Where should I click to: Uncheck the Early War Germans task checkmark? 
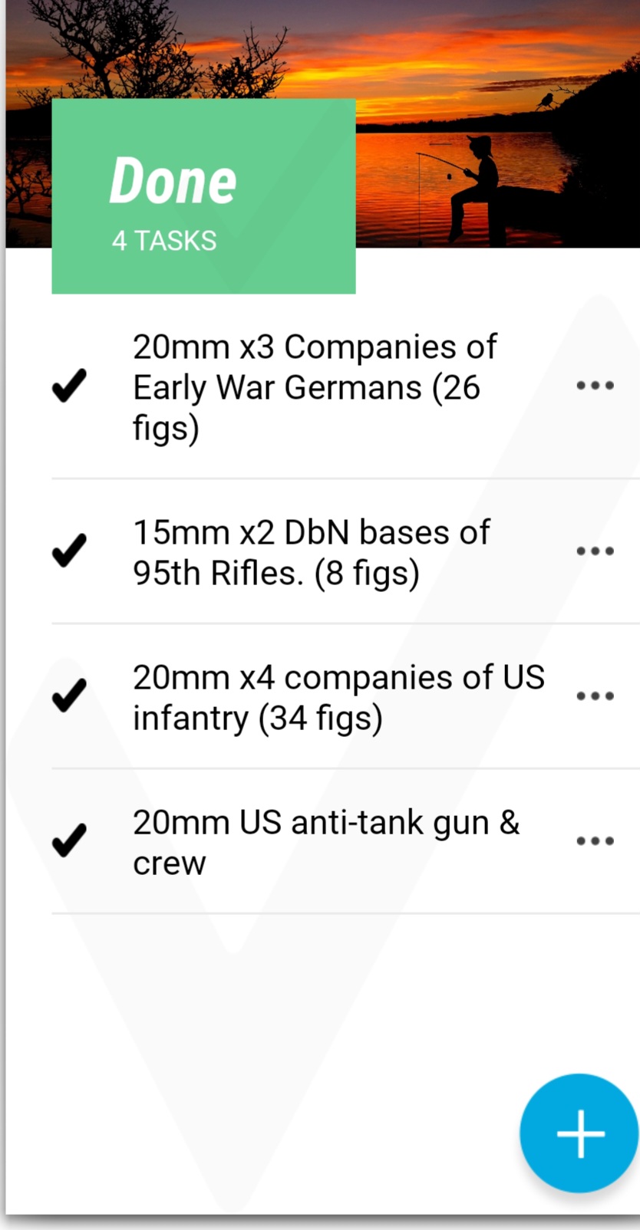point(69,386)
